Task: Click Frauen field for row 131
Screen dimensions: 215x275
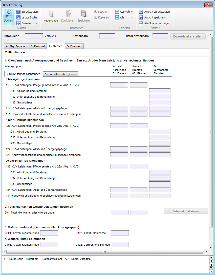Action: [119, 196]
